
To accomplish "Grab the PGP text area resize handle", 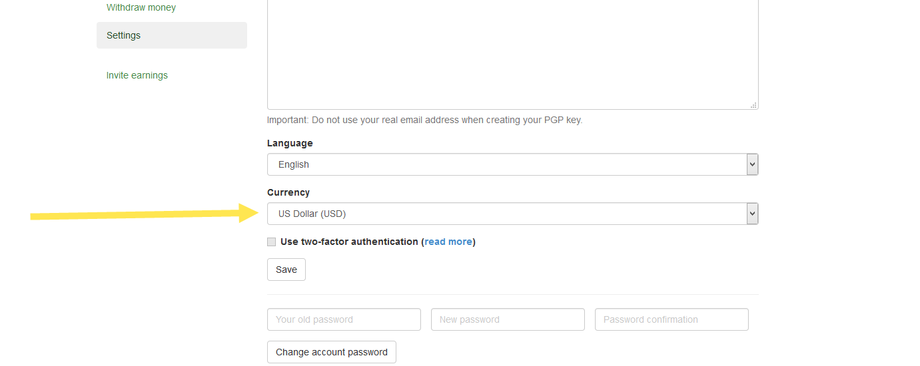I will [753, 104].
